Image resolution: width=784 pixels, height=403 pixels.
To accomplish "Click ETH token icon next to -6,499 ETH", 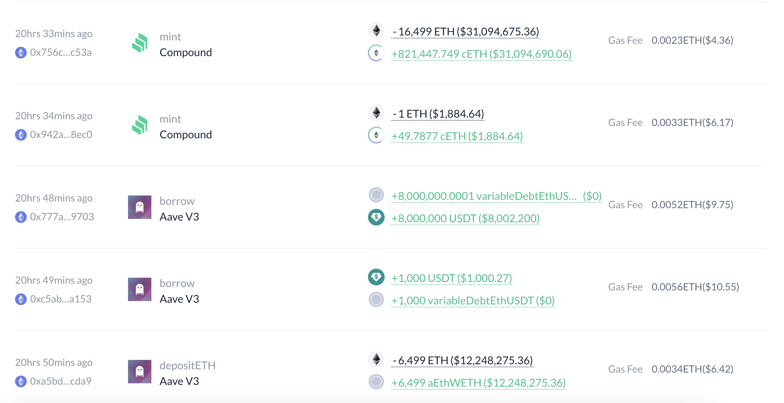I will click(x=376, y=359).
